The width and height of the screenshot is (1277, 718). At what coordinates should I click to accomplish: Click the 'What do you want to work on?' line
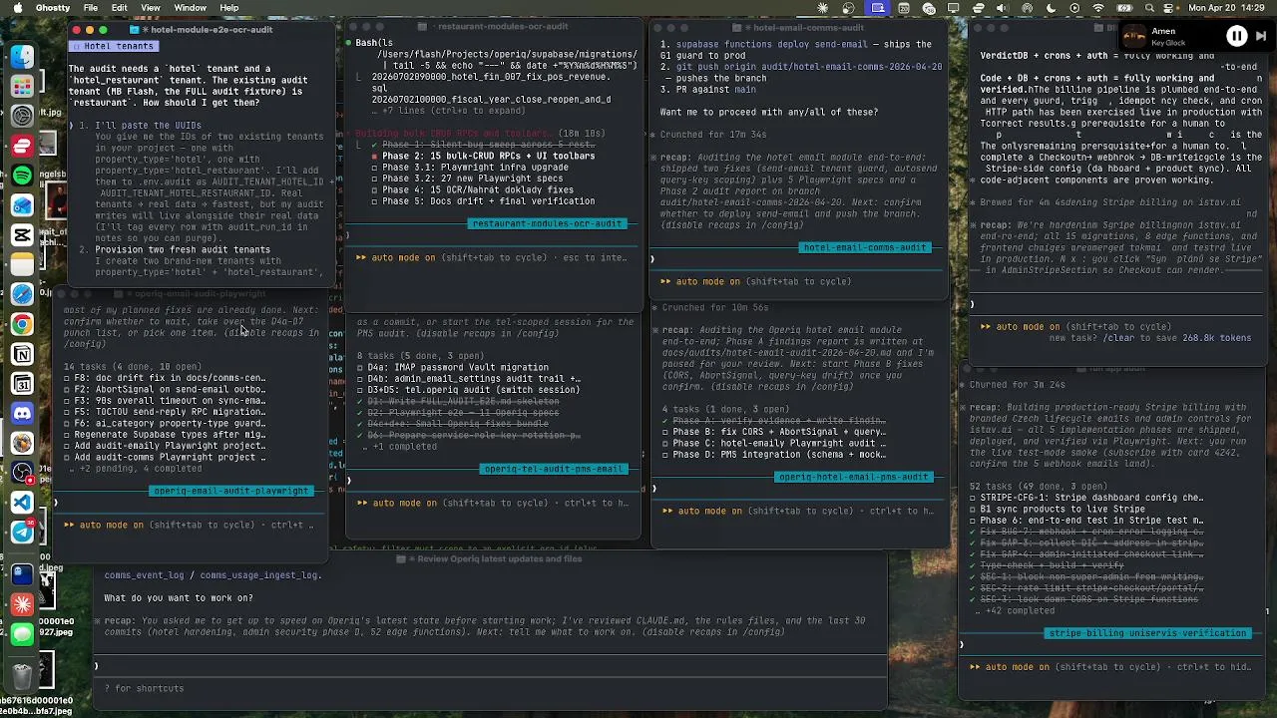click(x=179, y=597)
